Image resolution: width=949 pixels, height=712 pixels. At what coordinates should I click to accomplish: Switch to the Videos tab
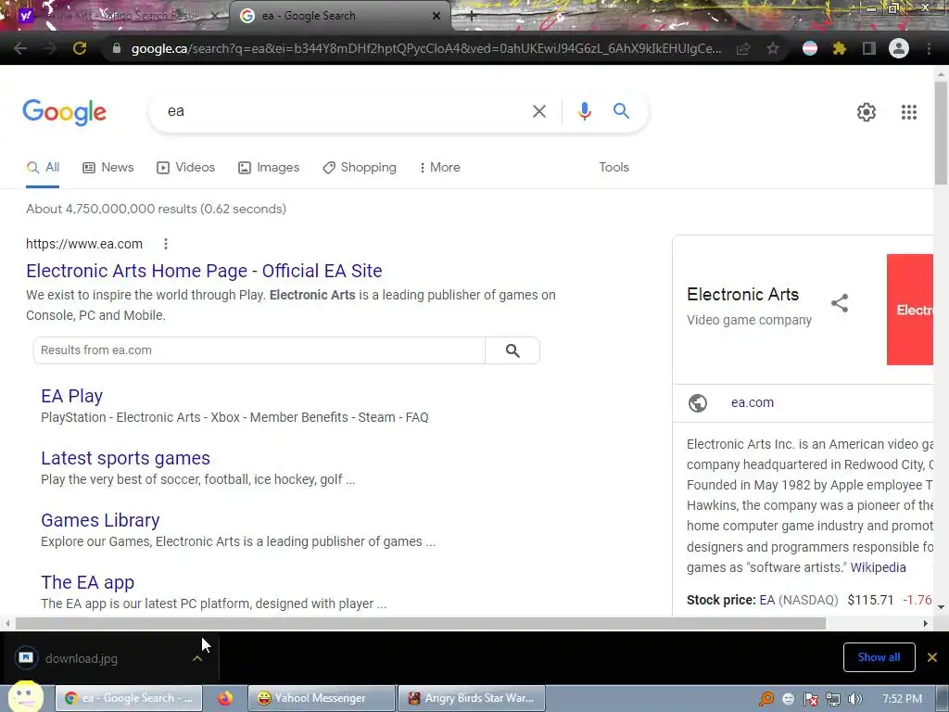(x=185, y=168)
